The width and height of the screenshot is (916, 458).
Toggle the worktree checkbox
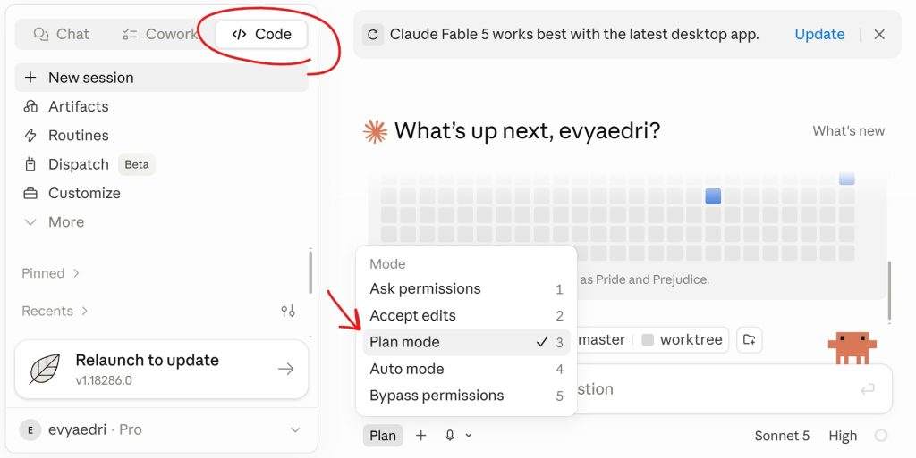(x=648, y=340)
